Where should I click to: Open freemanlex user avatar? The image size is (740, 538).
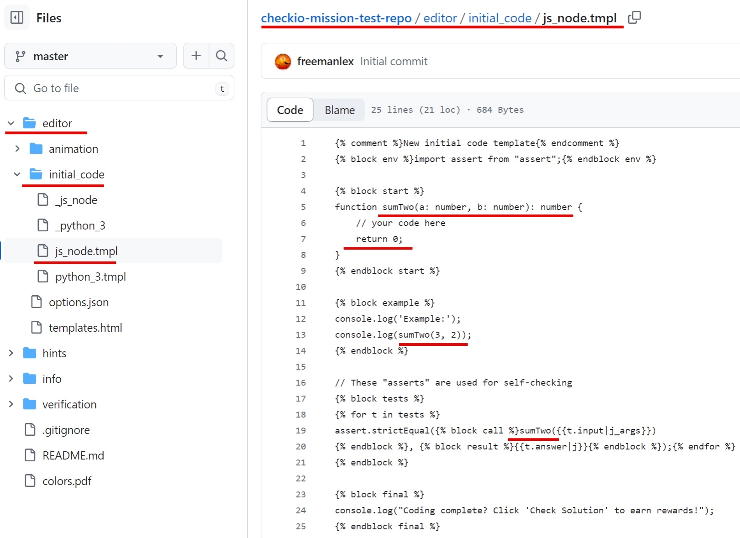(283, 62)
